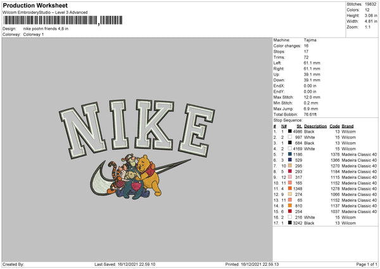The width and height of the screenshot is (380, 269).
Task: Click the Description column header
Action: [315, 126]
